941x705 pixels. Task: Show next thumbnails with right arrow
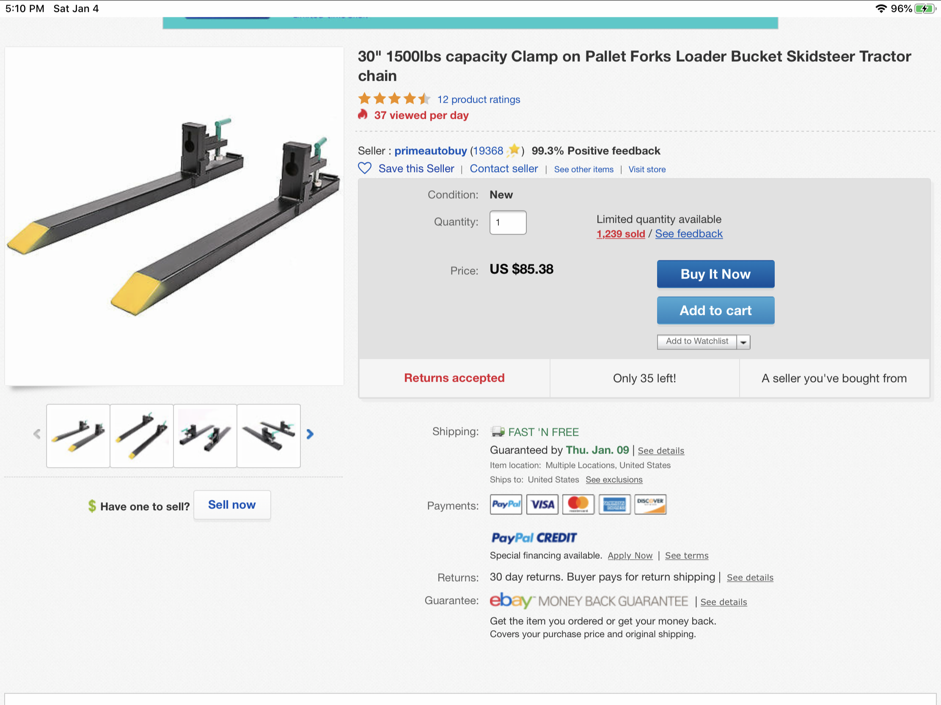pyautogui.click(x=310, y=434)
